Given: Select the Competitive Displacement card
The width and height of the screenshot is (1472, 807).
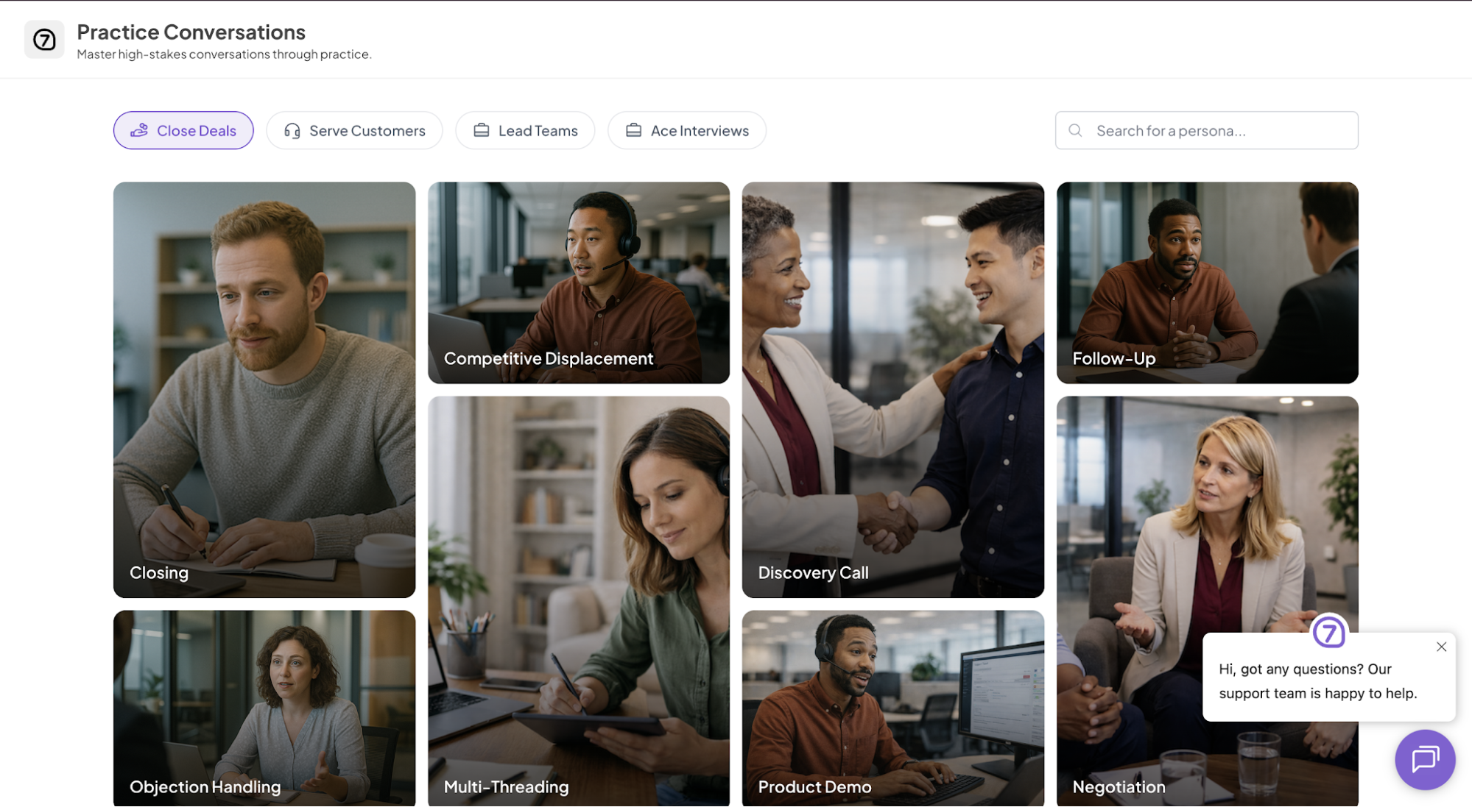Looking at the screenshot, I should pyautogui.click(x=579, y=282).
